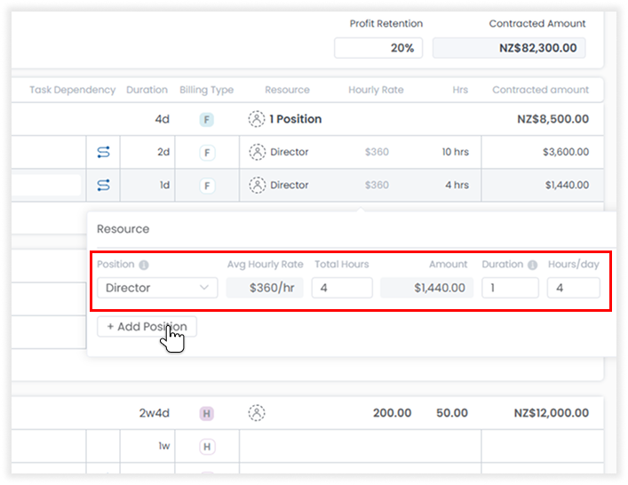Click the H billing badge in 2w4d row
Screen dimensions: 628x485
tap(207, 413)
